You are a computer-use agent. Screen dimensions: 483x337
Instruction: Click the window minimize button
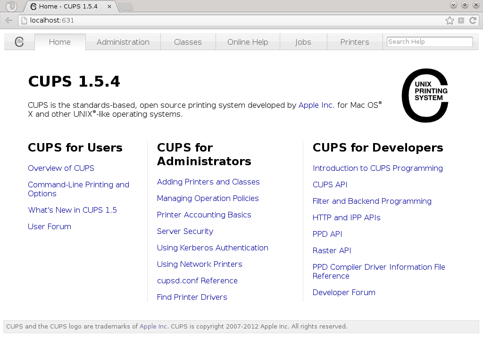click(x=453, y=5)
